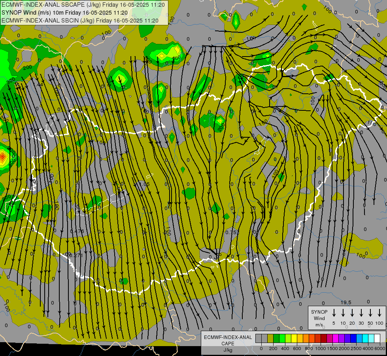Click the '400' tick label on the CAPE scale
387x356 pixels.
pos(285,348)
